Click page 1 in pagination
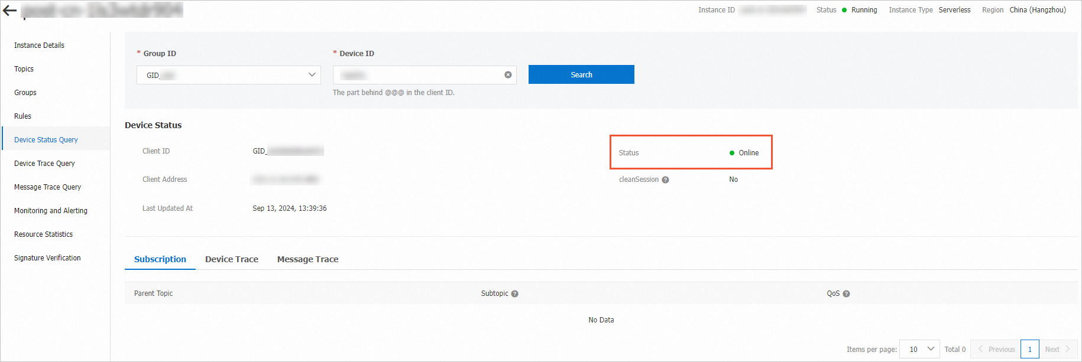Image resolution: width=1082 pixels, height=362 pixels. pyautogui.click(x=1029, y=349)
